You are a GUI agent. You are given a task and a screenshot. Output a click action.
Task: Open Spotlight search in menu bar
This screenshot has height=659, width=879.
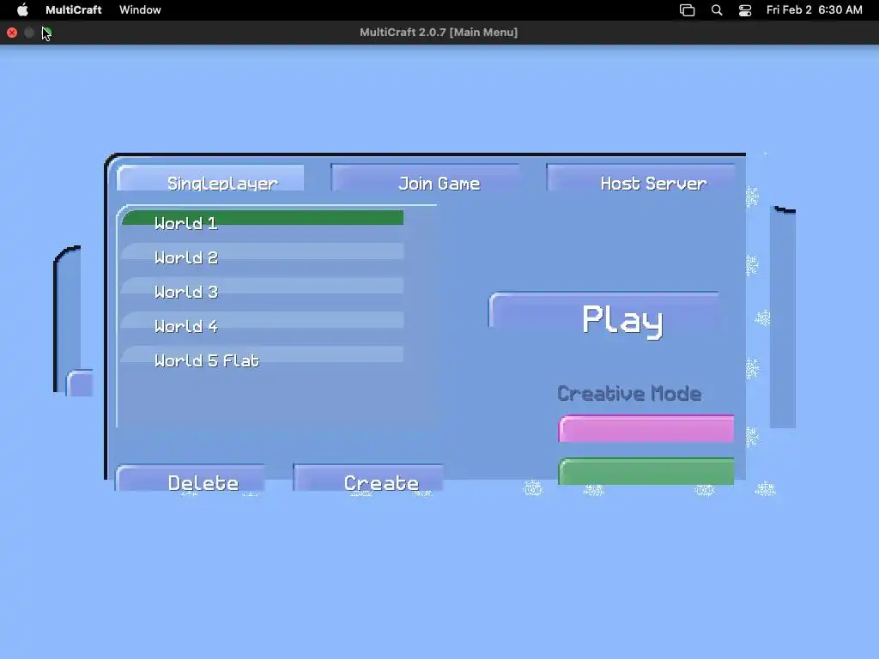pyautogui.click(x=717, y=10)
